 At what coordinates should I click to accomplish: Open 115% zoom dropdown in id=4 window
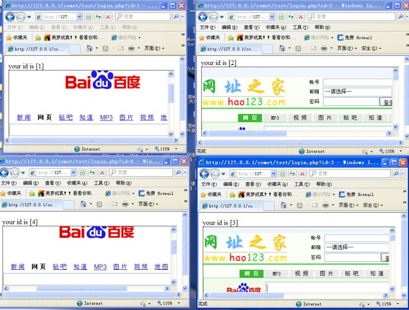point(179,303)
